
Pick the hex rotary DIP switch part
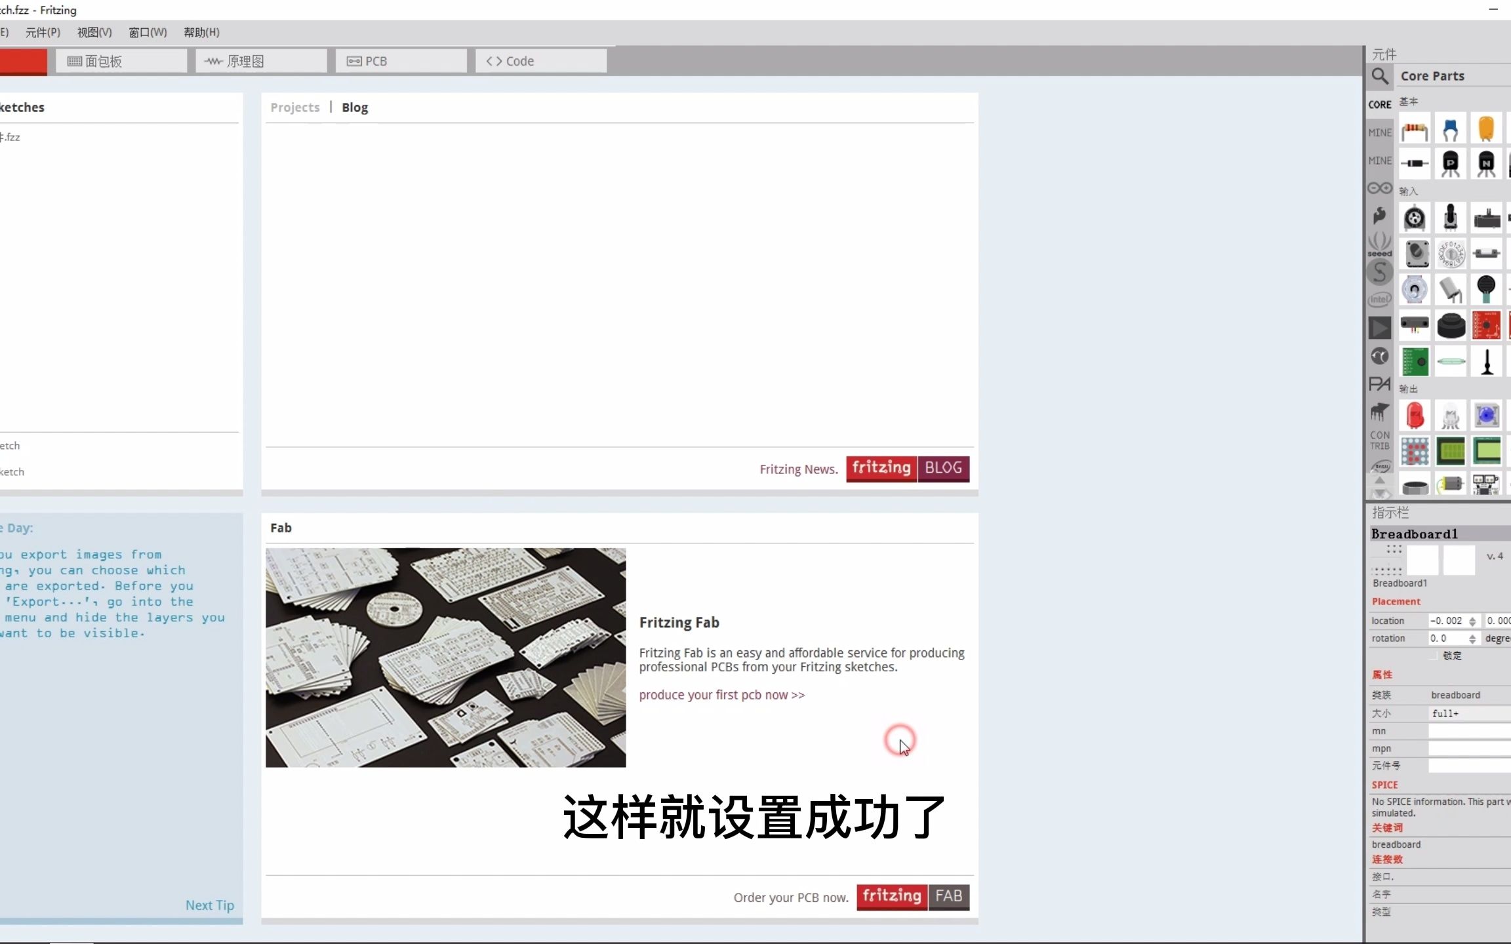[1451, 254]
